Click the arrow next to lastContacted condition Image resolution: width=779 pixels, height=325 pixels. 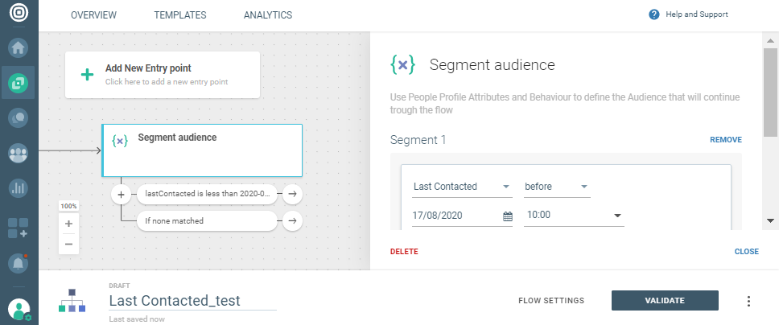(292, 194)
